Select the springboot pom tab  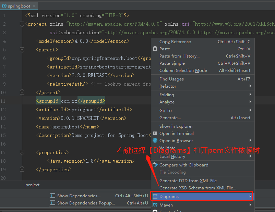tap(19, 6)
